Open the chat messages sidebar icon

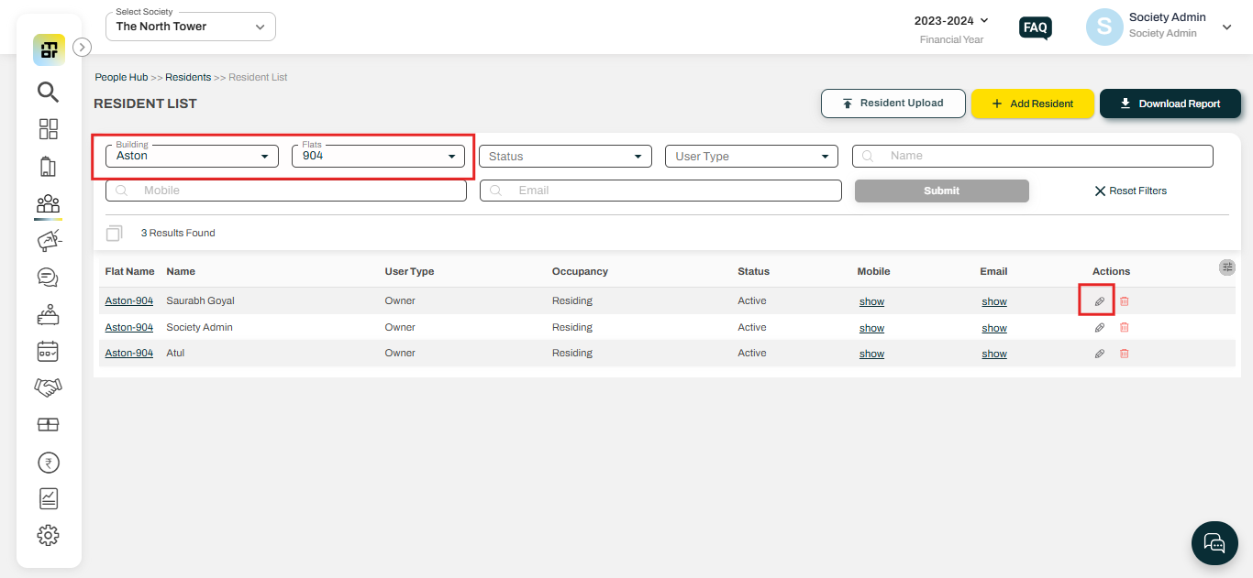49,277
